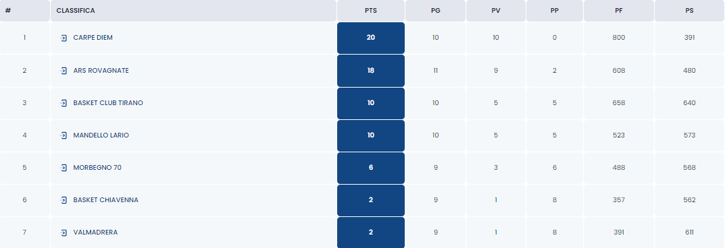The height and width of the screenshot is (248, 725).
Task: Click the login icon beside CARPE DIEM
Action: (x=64, y=38)
